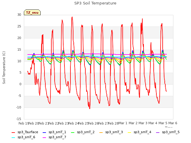Click the TZ_osu annotation label
Image resolution: width=191 pixels, height=143 pixels.
(32, 13)
